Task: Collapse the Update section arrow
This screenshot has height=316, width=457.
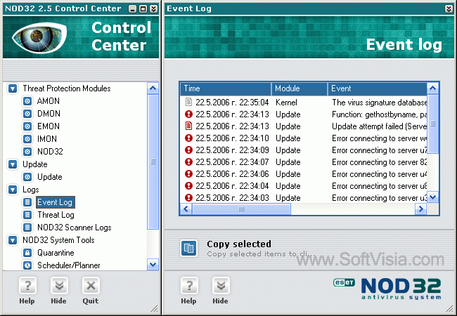Action: point(13,164)
